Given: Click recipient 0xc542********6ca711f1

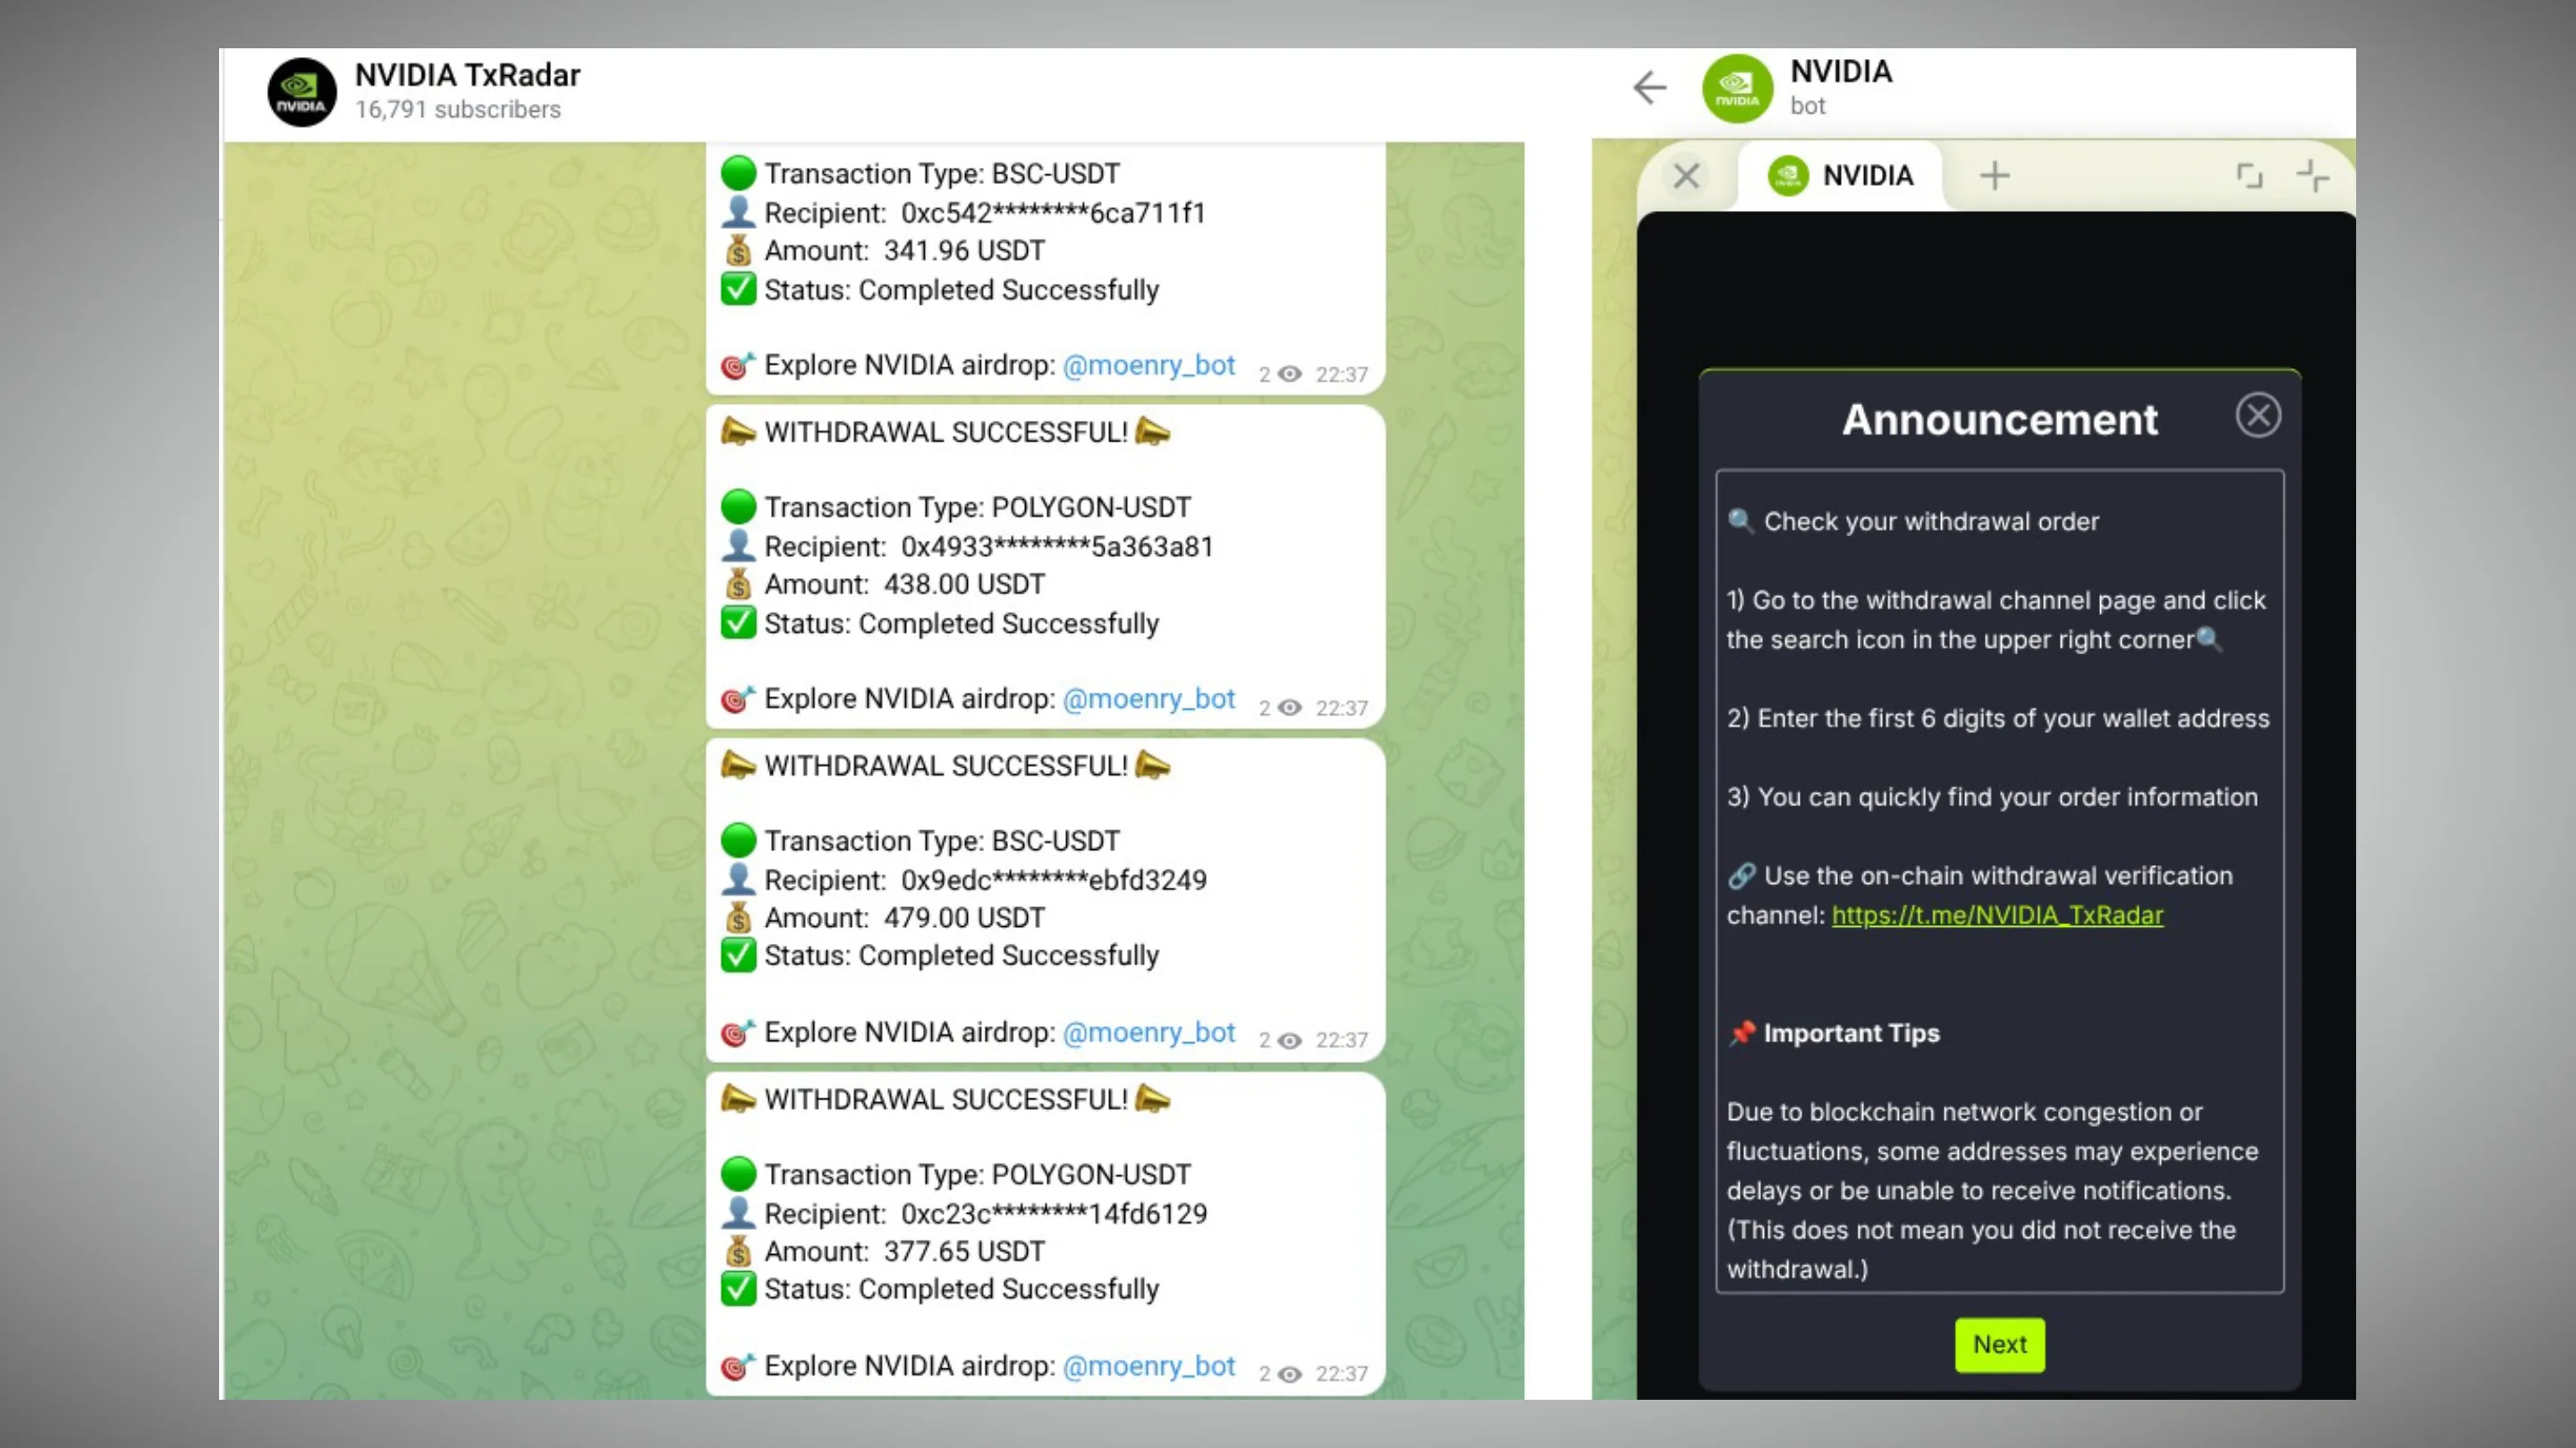Looking at the screenshot, I should tap(1053, 213).
